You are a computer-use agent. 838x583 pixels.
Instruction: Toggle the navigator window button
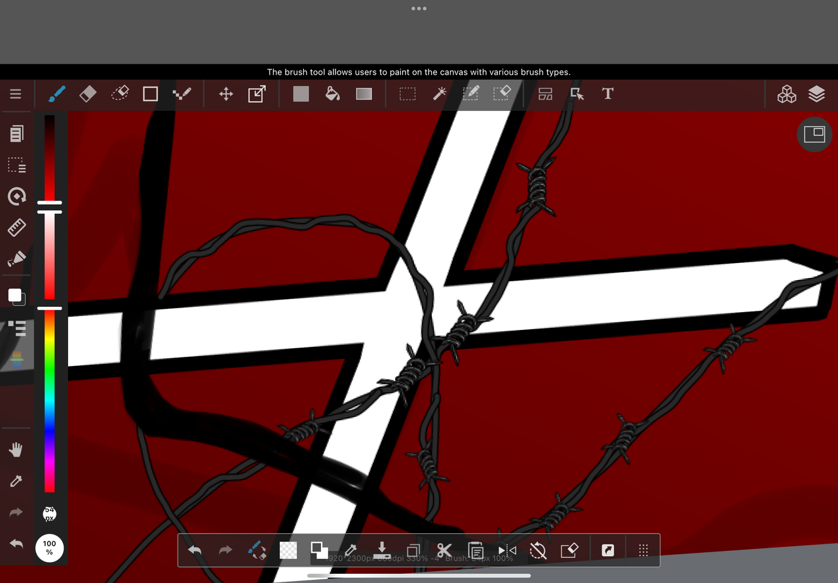[x=814, y=134]
